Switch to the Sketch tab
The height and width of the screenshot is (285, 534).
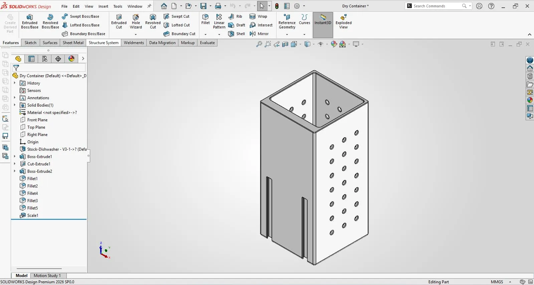pos(30,43)
